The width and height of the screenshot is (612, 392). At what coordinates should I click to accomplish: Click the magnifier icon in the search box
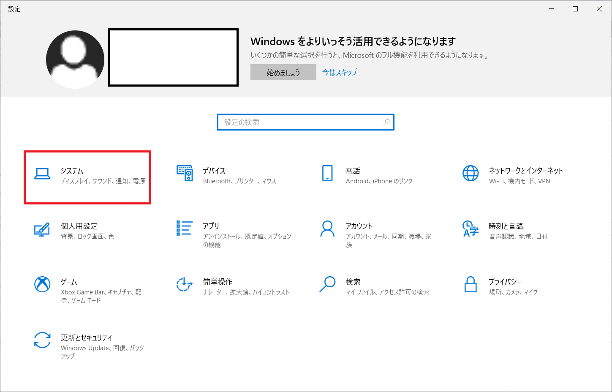coord(386,122)
